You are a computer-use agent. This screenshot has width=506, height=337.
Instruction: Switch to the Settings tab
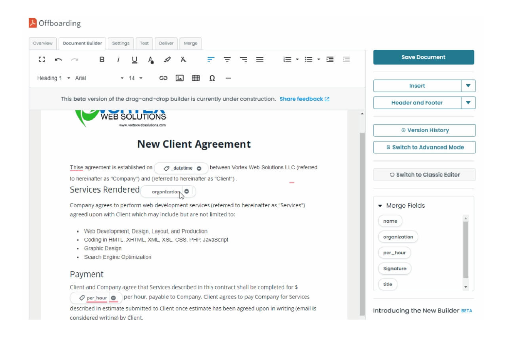(x=120, y=44)
